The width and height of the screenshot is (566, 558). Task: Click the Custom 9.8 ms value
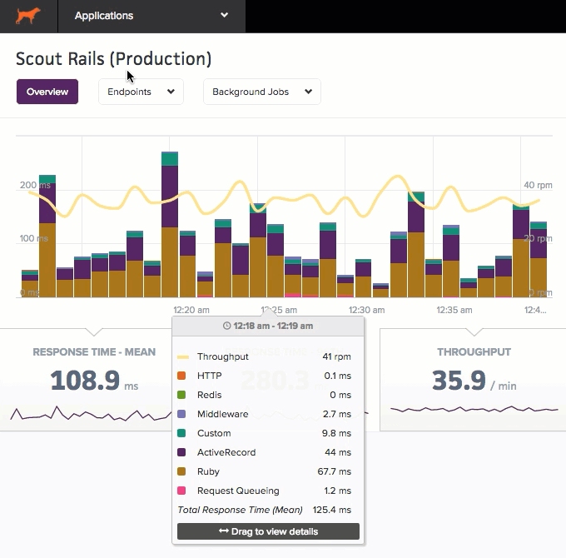click(x=336, y=433)
